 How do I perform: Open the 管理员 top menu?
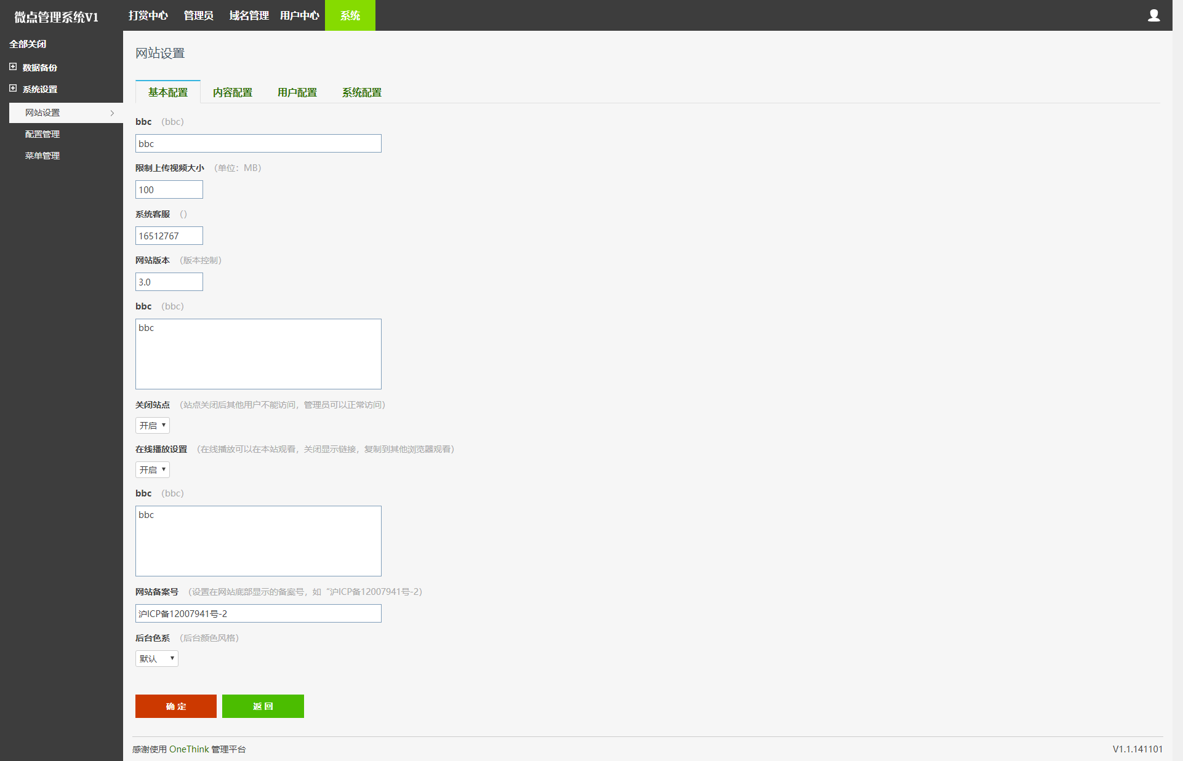pyautogui.click(x=199, y=15)
